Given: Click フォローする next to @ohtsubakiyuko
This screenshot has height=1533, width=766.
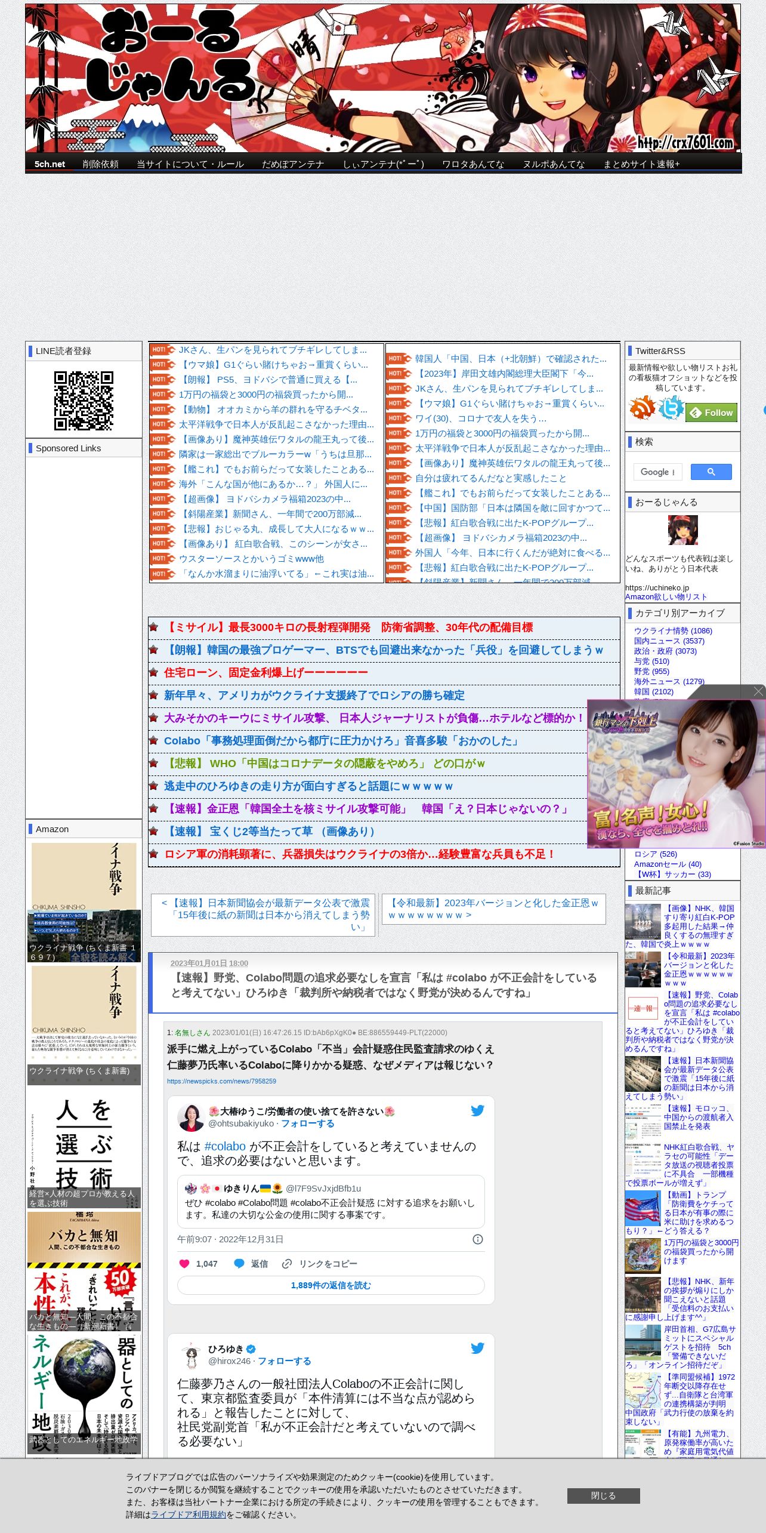Looking at the screenshot, I should click(x=308, y=1123).
